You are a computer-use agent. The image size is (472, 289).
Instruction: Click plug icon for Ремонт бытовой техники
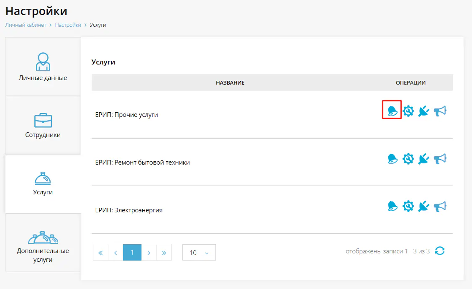tap(424, 159)
